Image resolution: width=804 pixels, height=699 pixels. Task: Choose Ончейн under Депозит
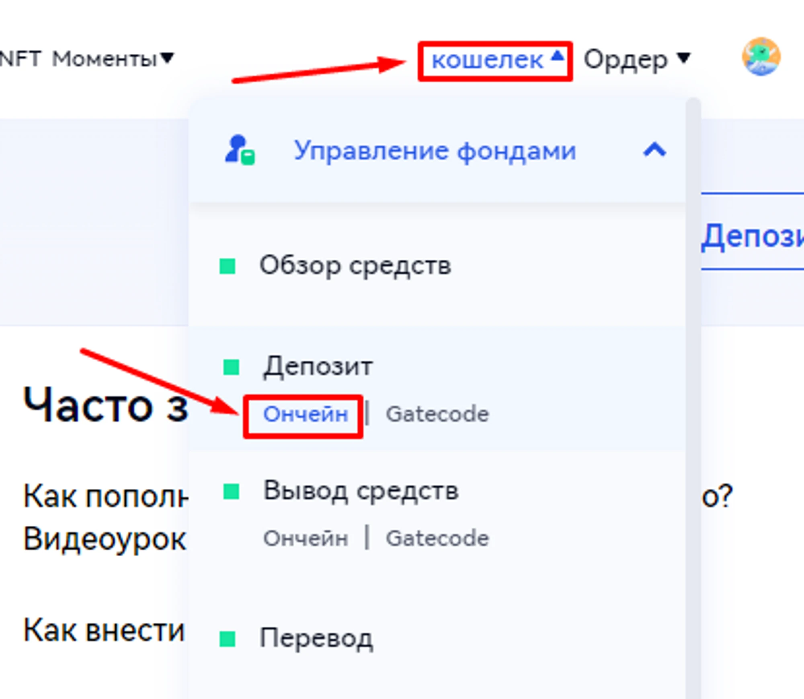click(305, 414)
